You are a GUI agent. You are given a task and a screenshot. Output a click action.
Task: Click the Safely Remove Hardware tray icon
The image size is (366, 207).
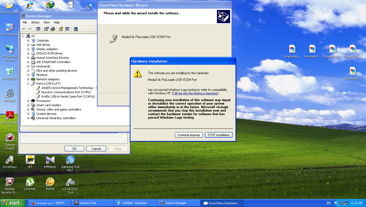click(341, 203)
